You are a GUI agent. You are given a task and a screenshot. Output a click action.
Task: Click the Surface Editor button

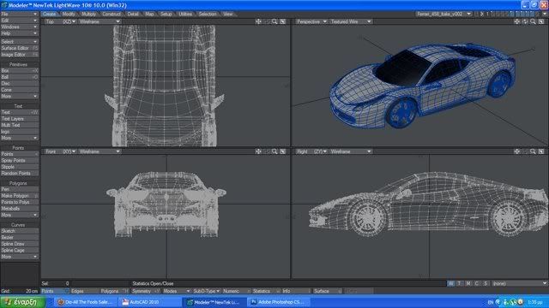(x=19, y=48)
